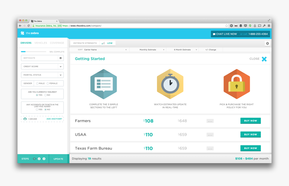Go forward with the browser forward arrow
Viewport: 289px width, 186px height.
click(24, 26)
